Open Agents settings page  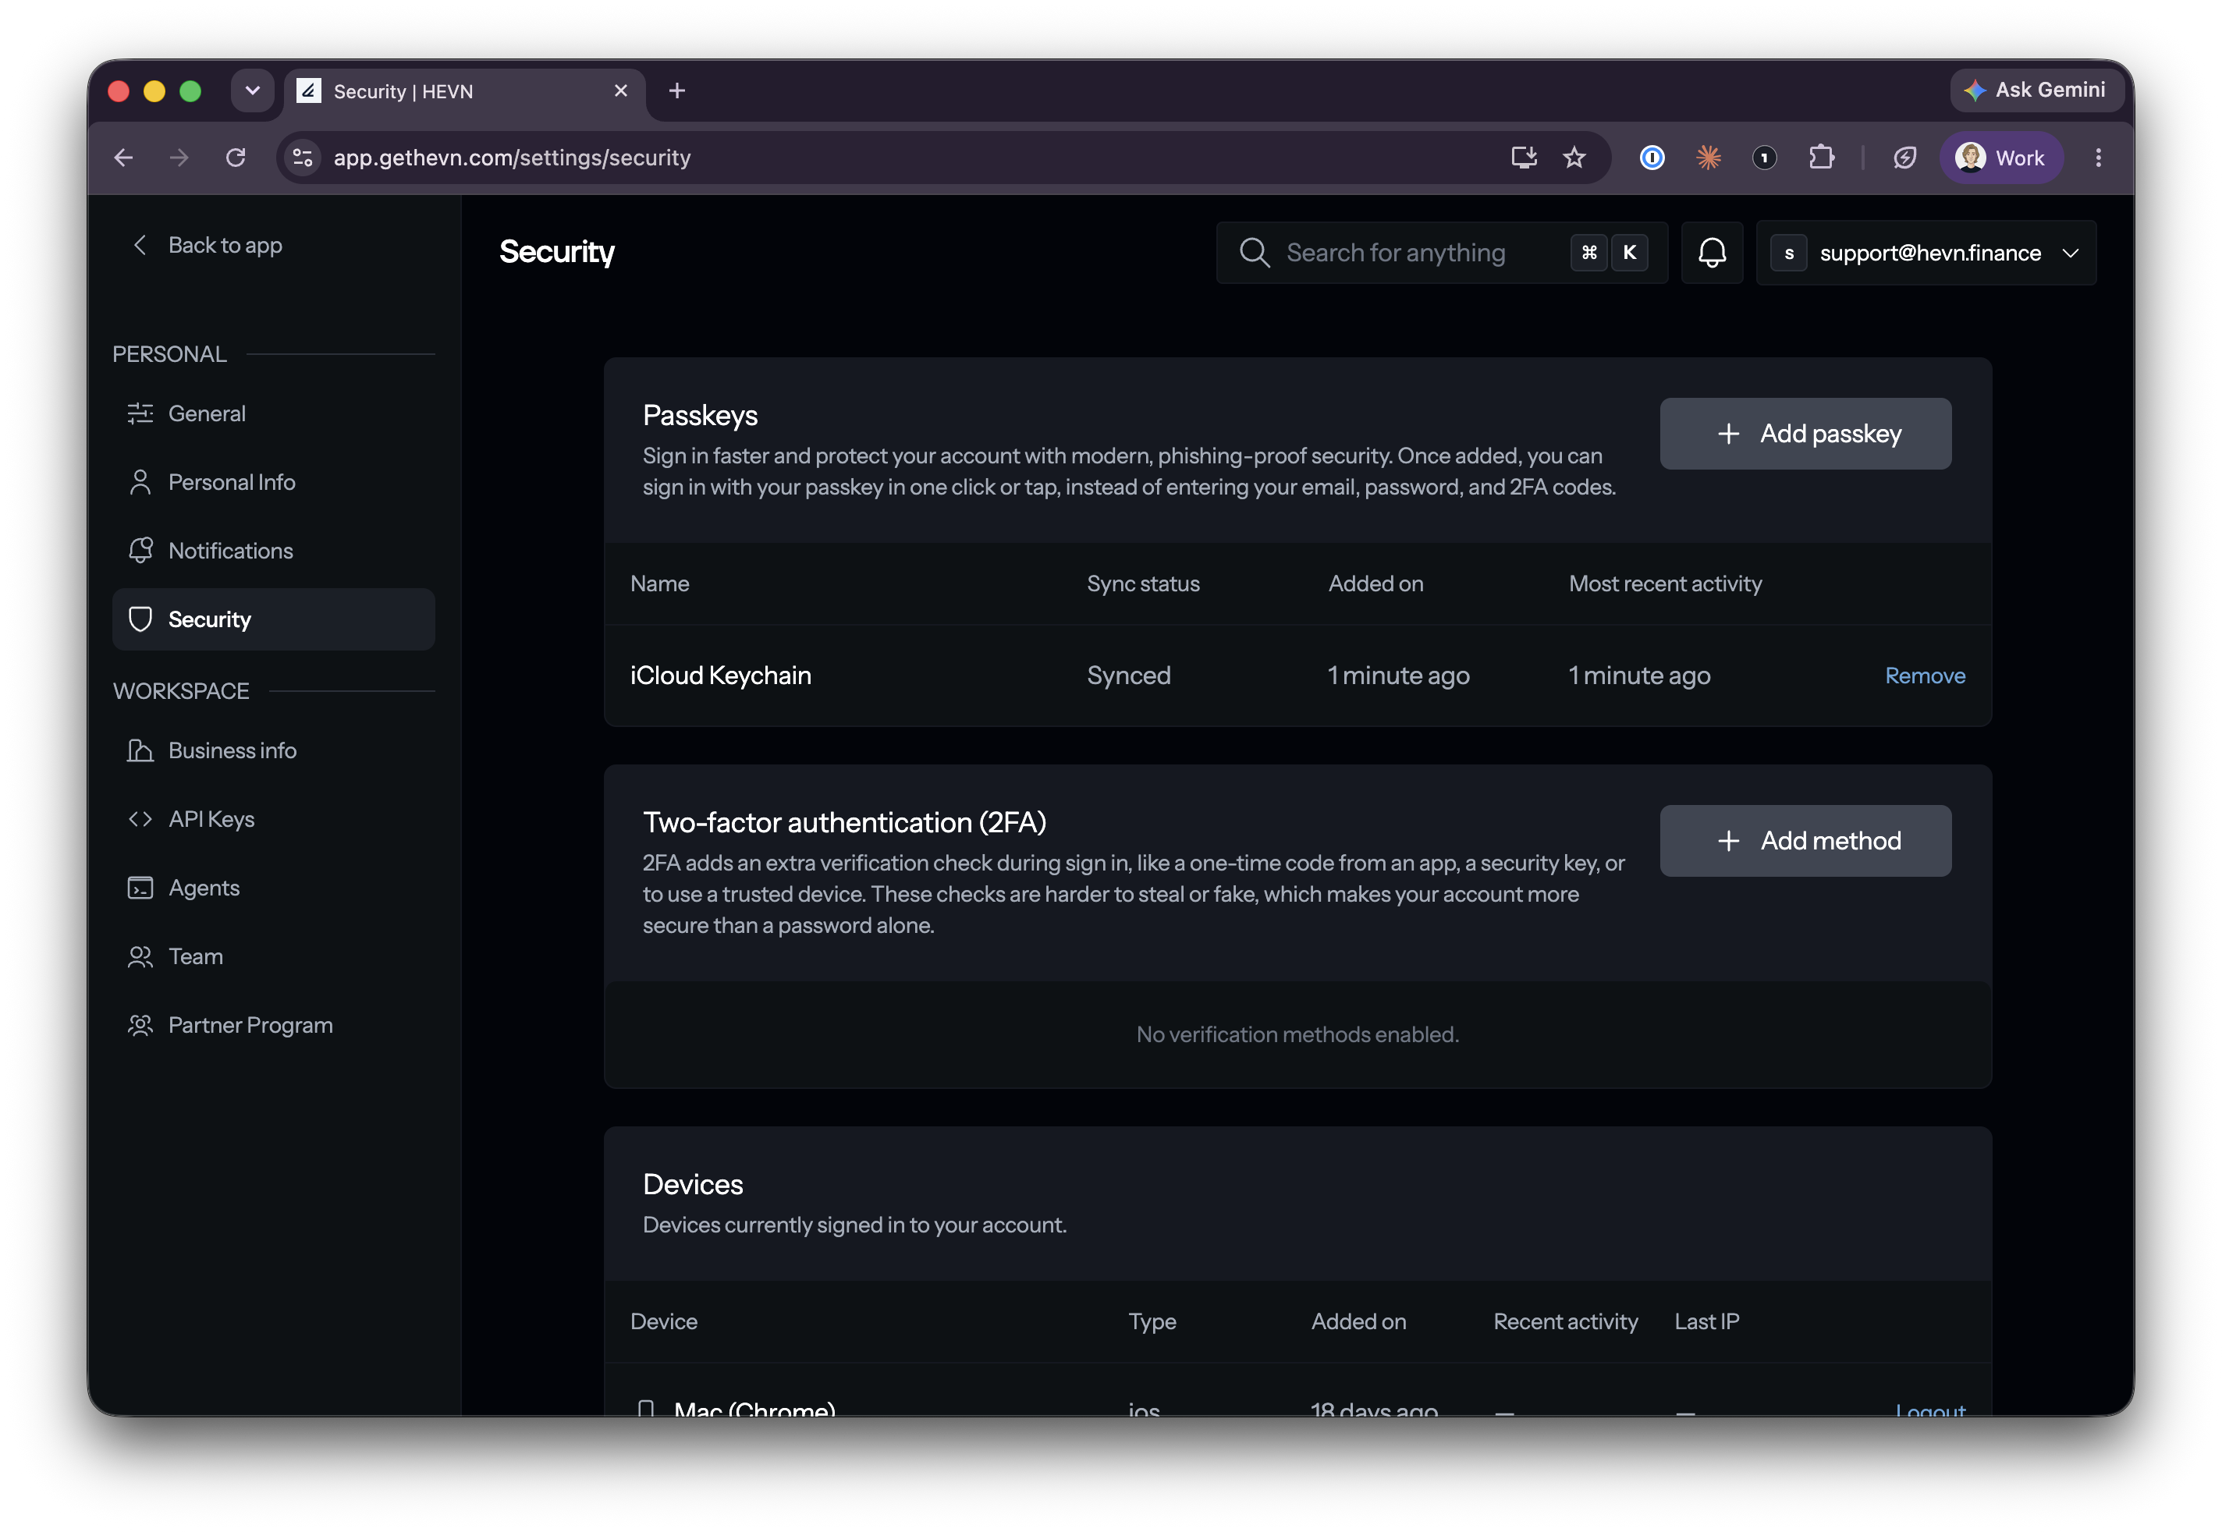(x=274, y=888)
